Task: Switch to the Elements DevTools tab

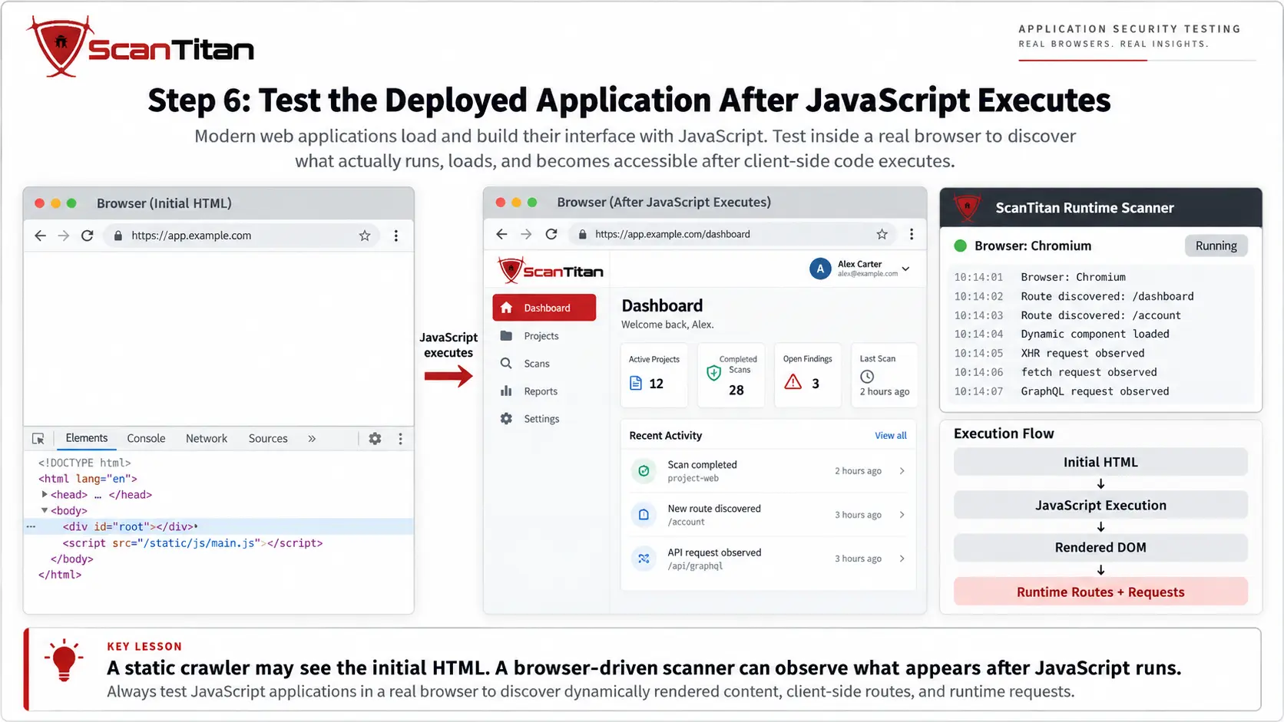Action: (x=87, y=438)
